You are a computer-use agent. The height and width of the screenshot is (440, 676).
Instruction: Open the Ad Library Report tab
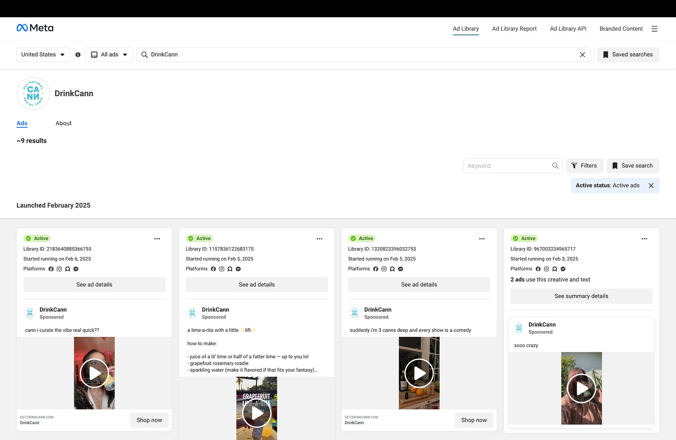514,29
